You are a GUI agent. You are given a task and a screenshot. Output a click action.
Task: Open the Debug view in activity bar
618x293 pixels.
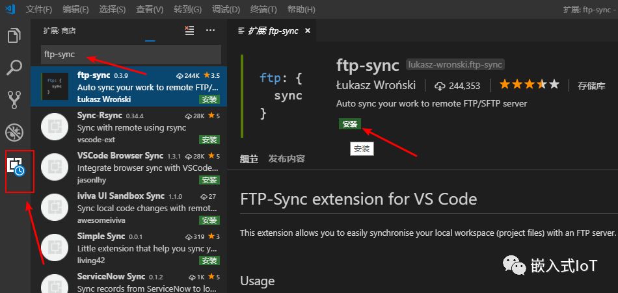coord(14,133)
